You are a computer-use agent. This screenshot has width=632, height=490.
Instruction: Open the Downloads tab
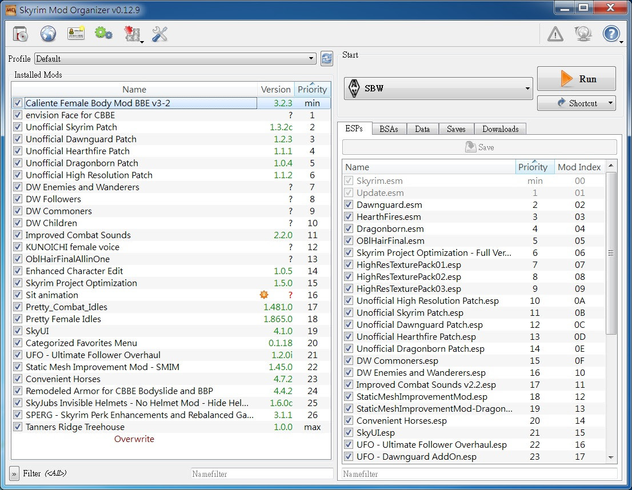click(x=500, y=129)
